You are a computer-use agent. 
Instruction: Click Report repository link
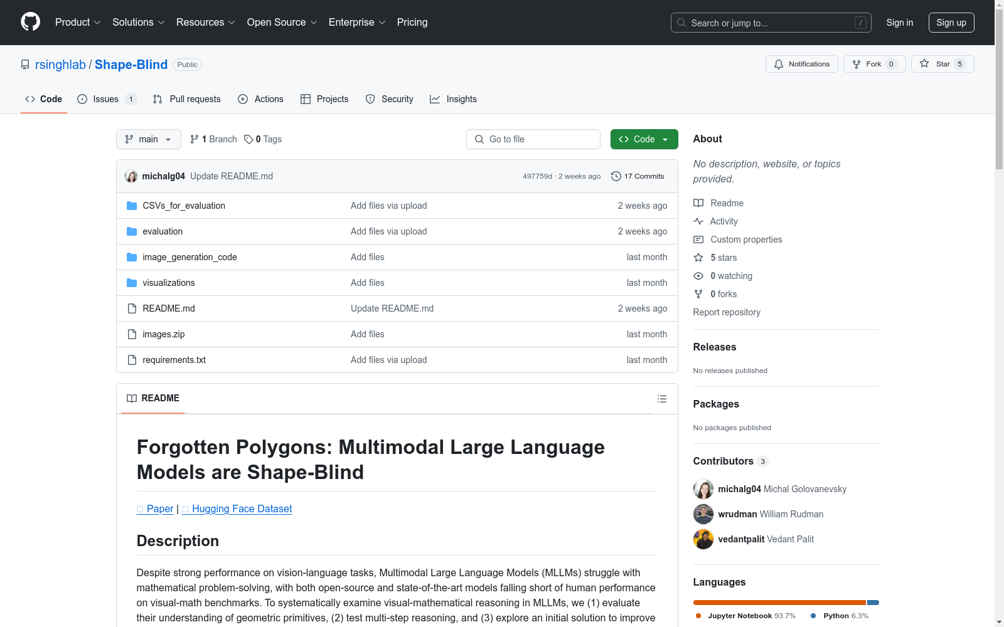727,312
